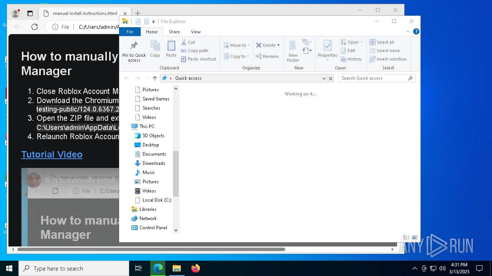Expand the address bar history dropdown
The width and height of the screenshot is (492, 276).
(x=324, y=78)
